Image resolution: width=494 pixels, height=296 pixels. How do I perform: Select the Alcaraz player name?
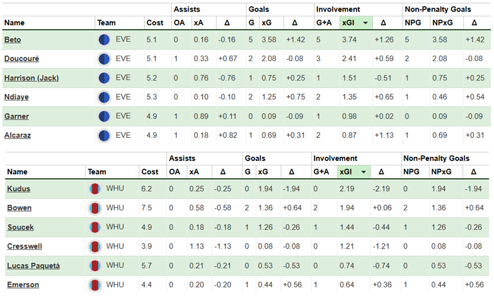(x=17, y=136)
